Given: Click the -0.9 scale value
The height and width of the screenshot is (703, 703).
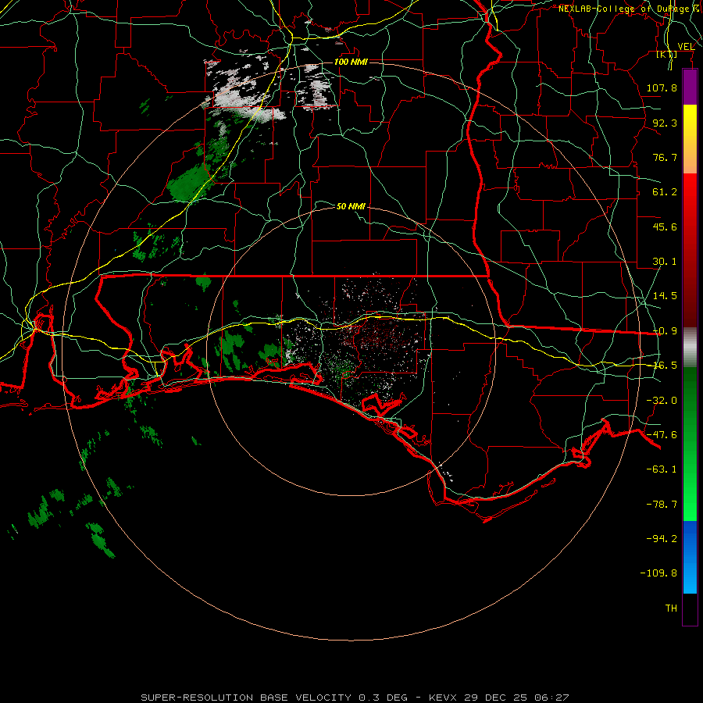Looking at the screenshot, I should (665, 331).
